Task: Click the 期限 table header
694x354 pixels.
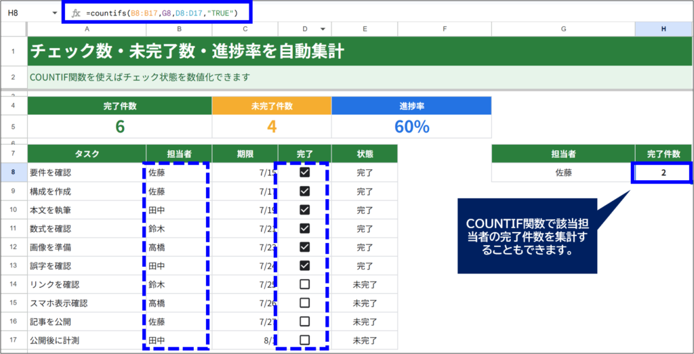Action: coord(245,154)
